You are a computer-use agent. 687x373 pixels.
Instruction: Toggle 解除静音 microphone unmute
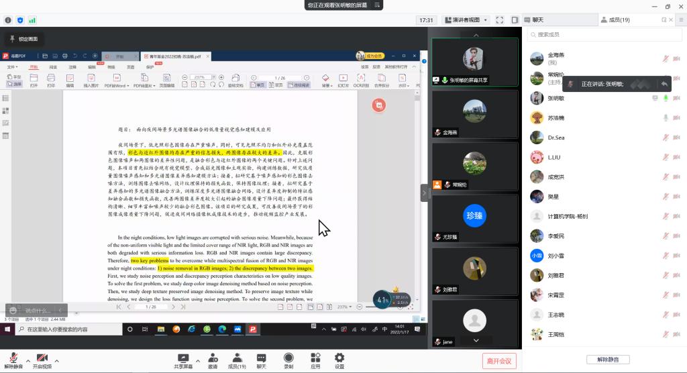[x=13, y=358]
